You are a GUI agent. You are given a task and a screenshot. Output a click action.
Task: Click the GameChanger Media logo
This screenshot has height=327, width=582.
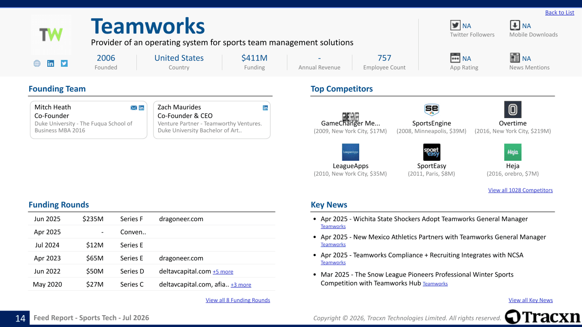[x=350, y=116]
